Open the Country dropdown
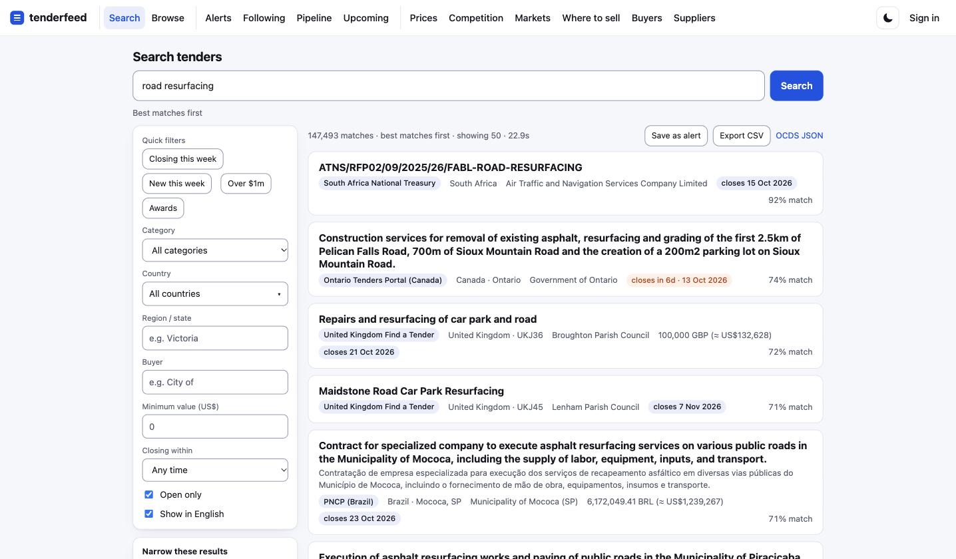 click(215, 293)
